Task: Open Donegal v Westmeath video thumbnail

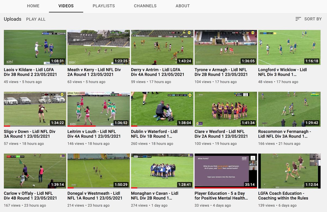Action: (x=99, y=171)
